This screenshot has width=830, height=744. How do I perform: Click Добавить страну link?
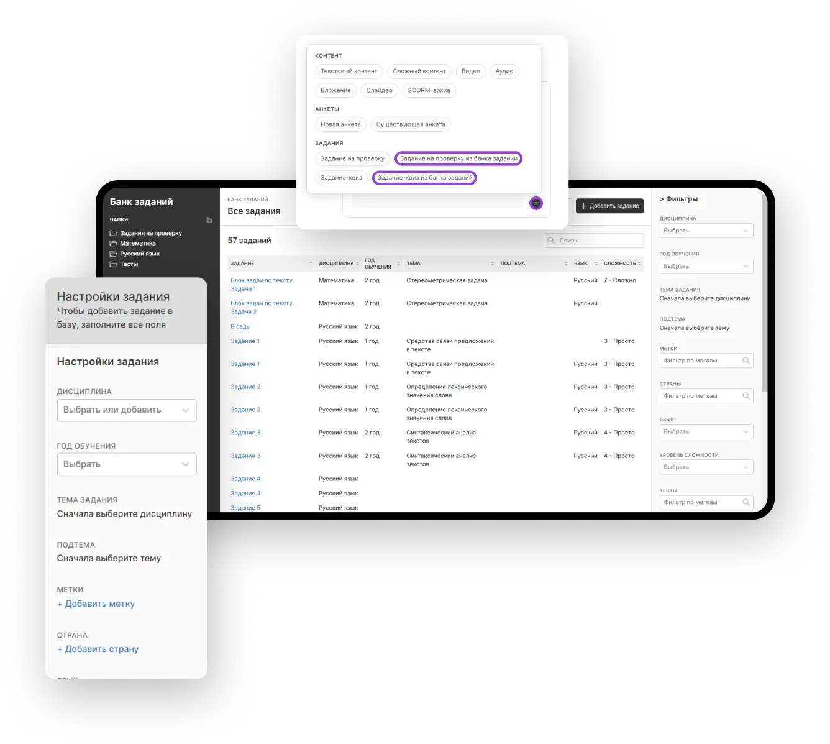[98, 649]
